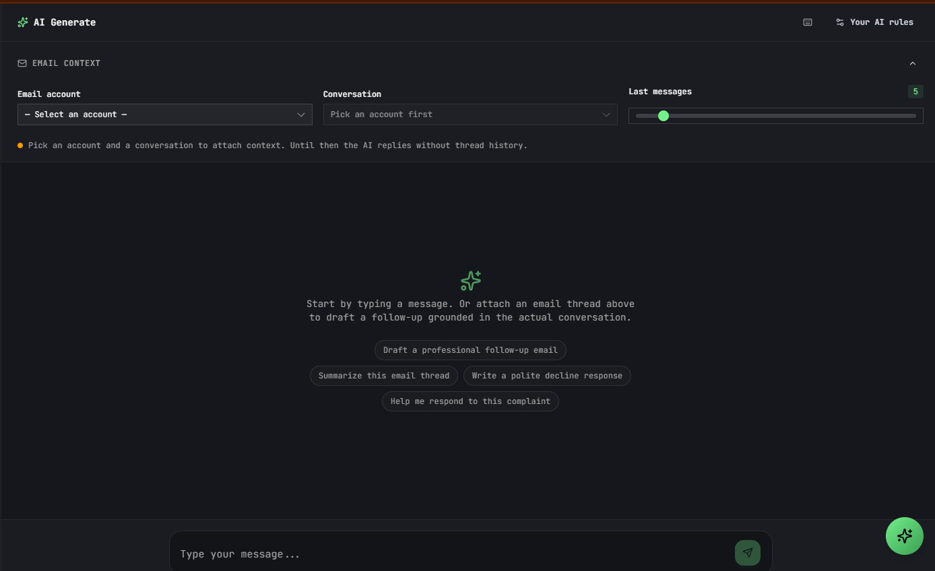This screenshot has height=571, width=935.
Task: Open the Email account dropdown
Action: point(165,114)
